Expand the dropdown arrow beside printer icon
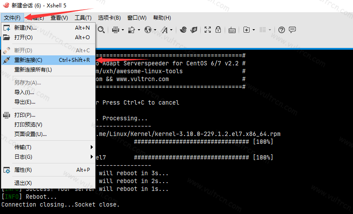Viewport: 353px width, 214px height. point(123,30)
